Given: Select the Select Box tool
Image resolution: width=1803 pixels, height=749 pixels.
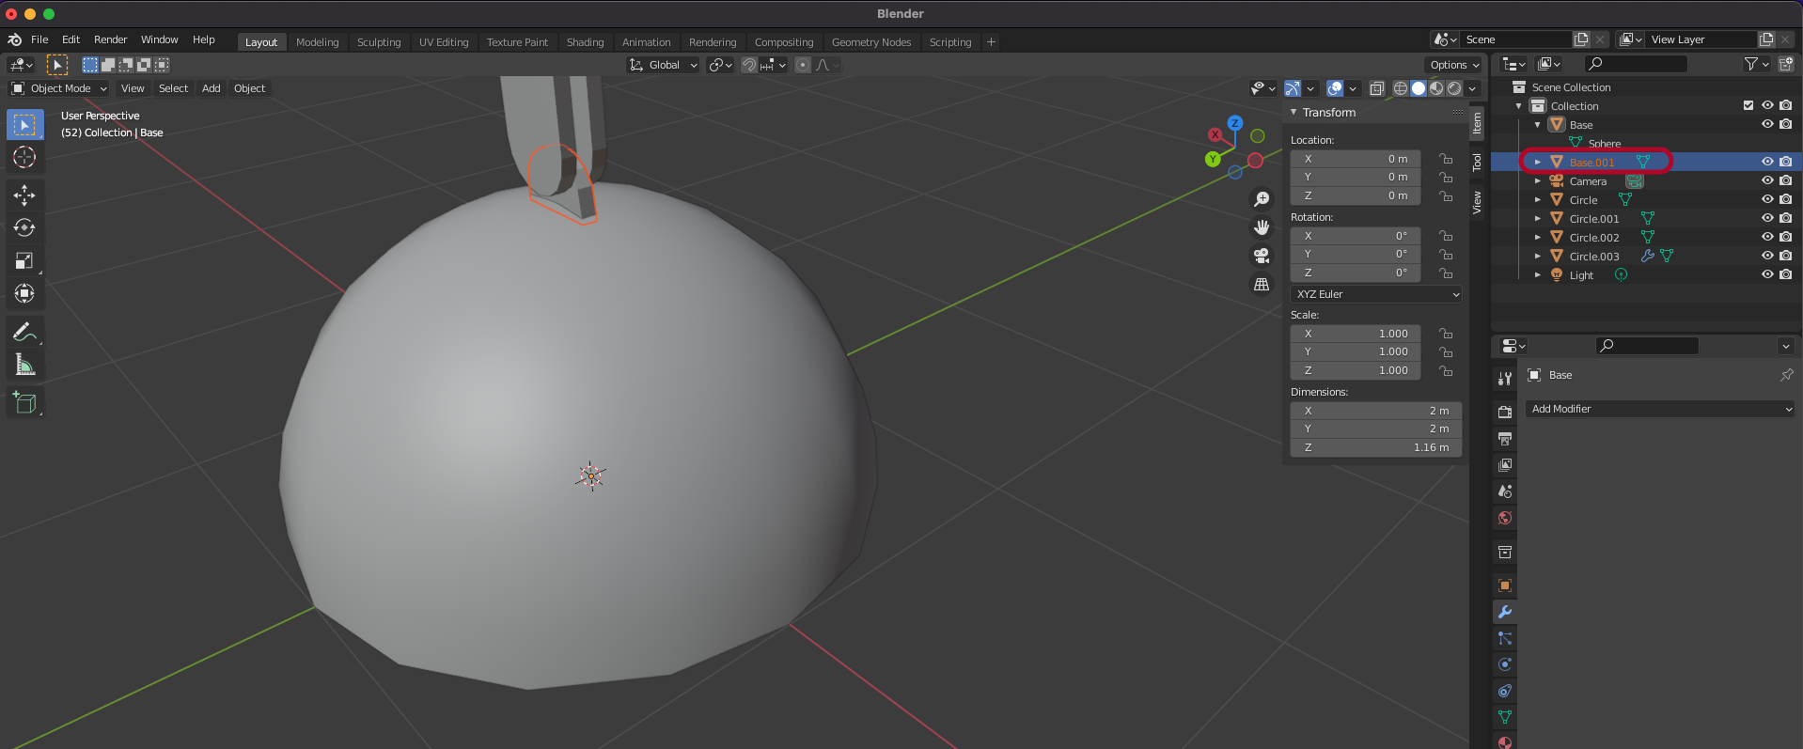Looking at the screenshot, I should pos(24,125).
